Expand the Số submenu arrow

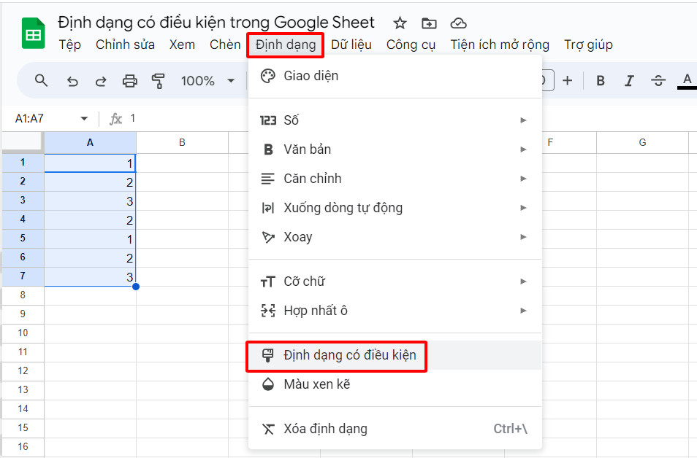523,120
